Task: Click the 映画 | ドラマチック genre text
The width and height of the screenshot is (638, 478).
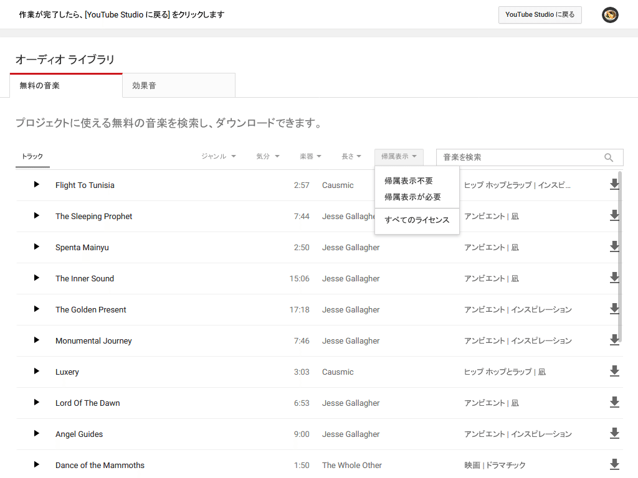Action: (495, 465)
